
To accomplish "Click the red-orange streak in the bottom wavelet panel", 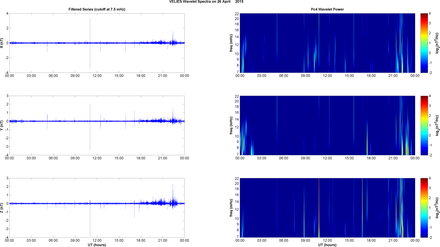I will pyautogui.click(x=319, y=208).
